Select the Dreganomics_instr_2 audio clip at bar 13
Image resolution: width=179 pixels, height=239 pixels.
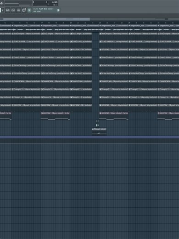point(26,28)
